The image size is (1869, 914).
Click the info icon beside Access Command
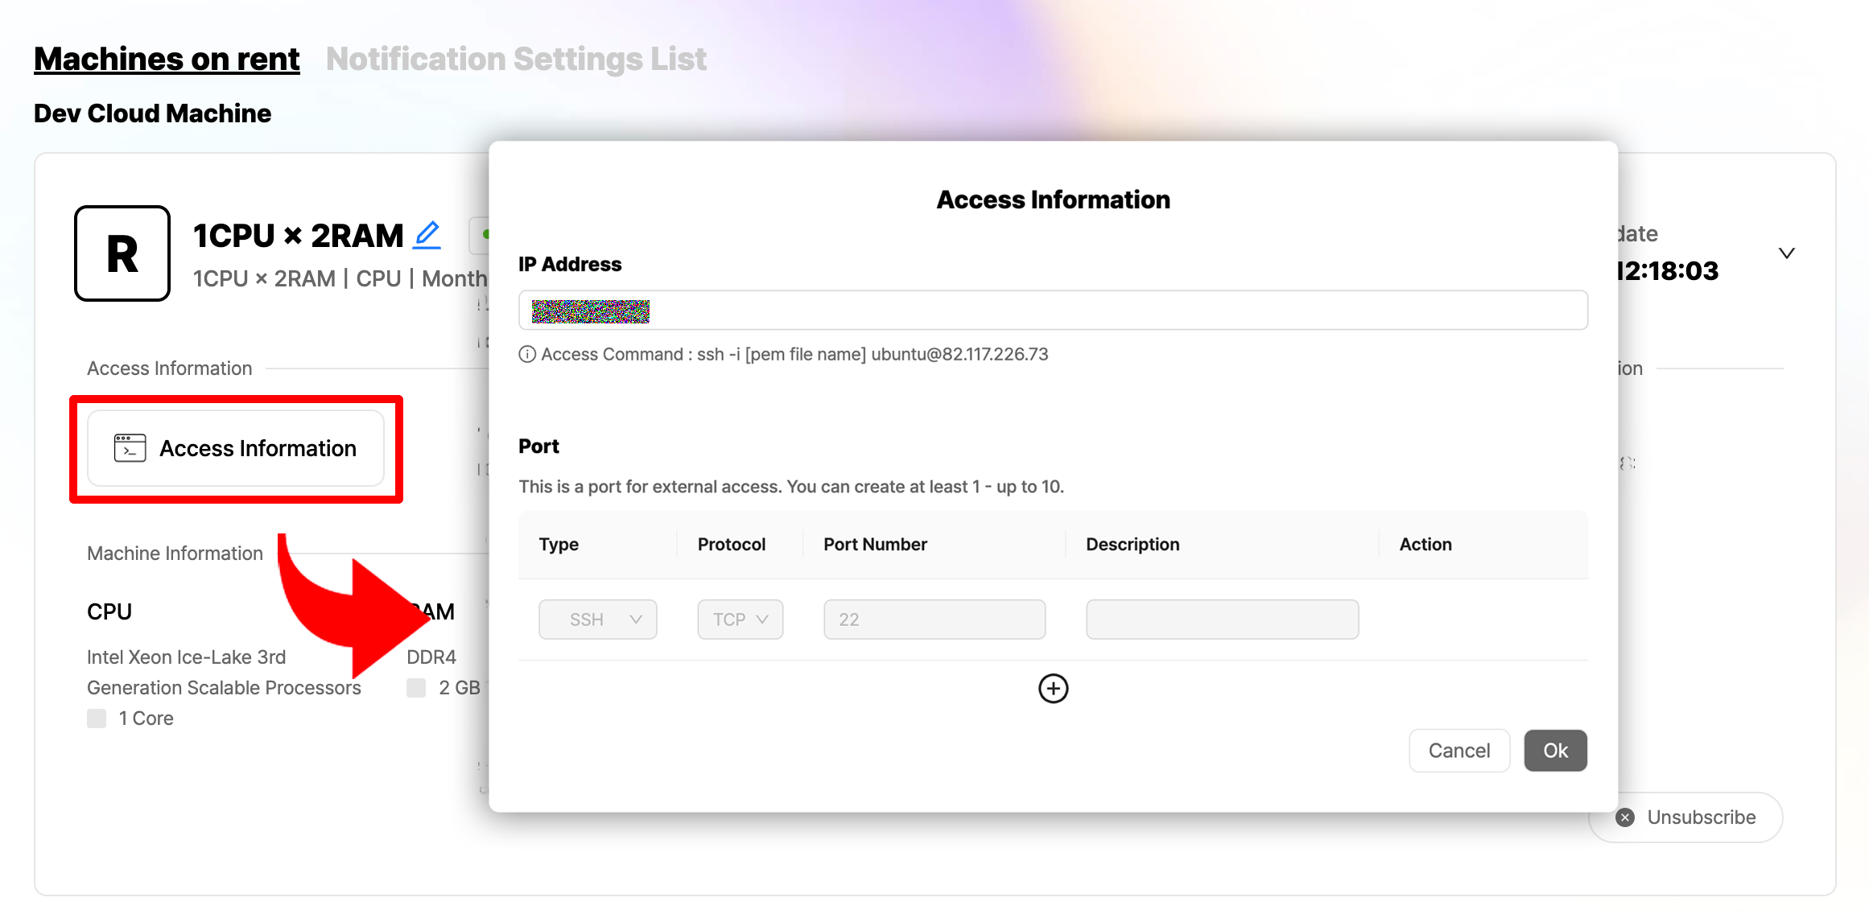[x=527, y=354]
